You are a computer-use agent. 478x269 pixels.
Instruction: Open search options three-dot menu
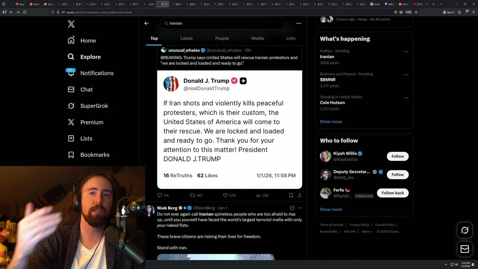(298, 23)
